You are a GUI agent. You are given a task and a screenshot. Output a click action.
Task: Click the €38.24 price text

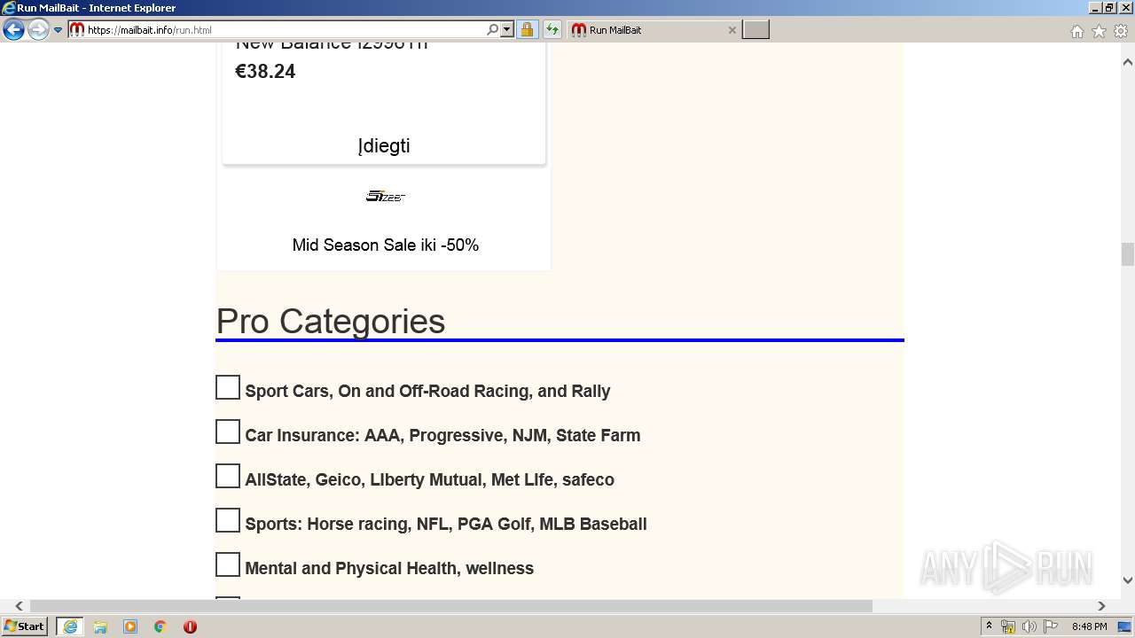(x=265, y=72)
